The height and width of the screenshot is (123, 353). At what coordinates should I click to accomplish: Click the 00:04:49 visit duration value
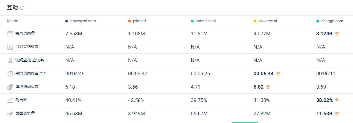(75, 74)
